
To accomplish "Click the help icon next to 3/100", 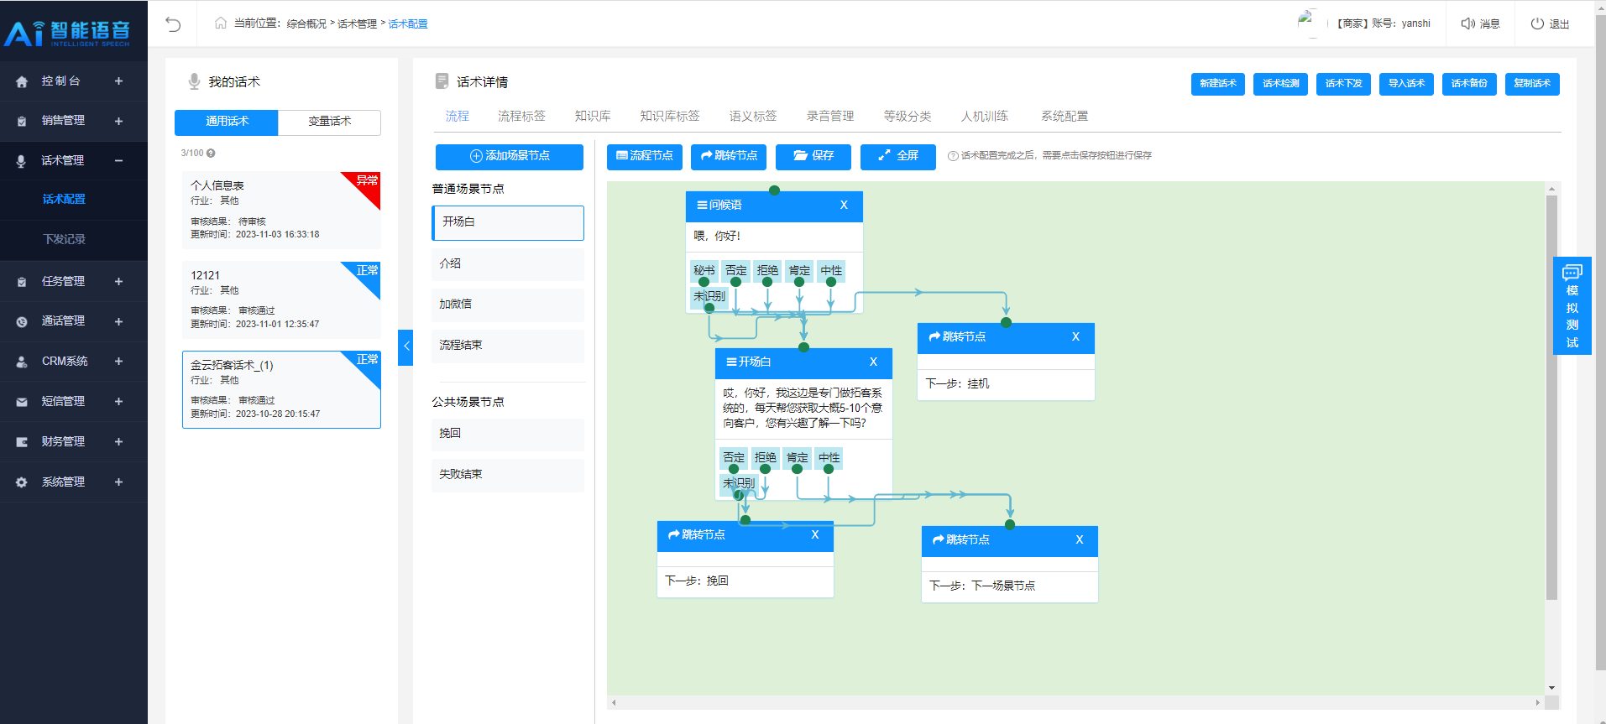I will pyautogui.click(x=211, y=154).
